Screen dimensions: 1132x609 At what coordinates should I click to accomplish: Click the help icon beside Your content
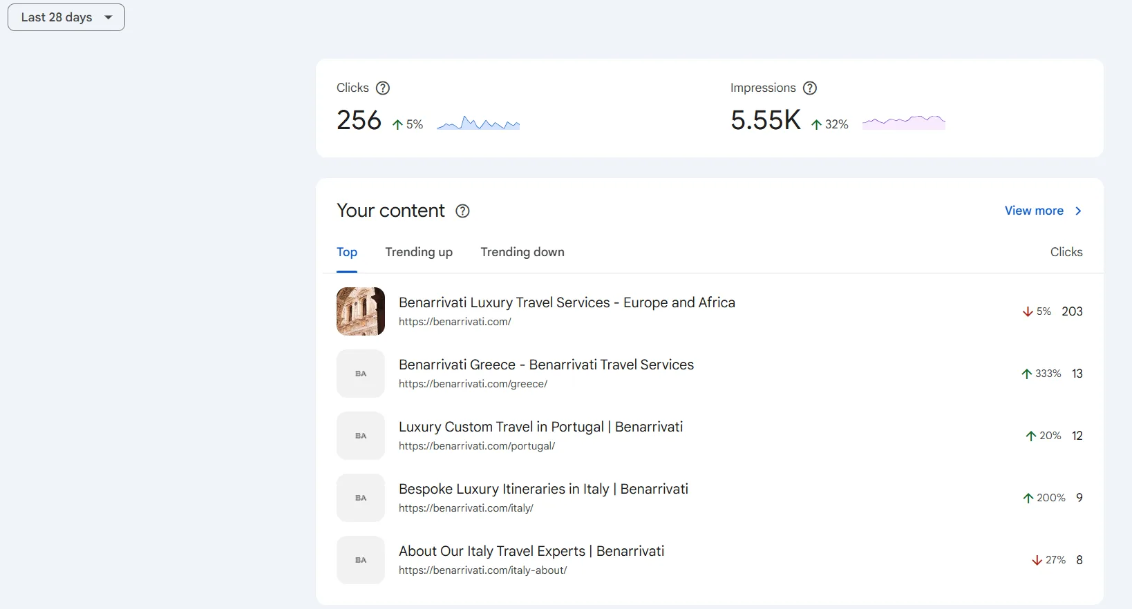click(x=463, y=211)
